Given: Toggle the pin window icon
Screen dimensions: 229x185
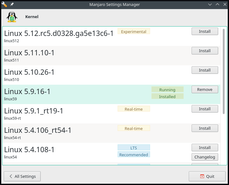Looking at the screenshot, I should pyautogui.click(x=12, y=5).
